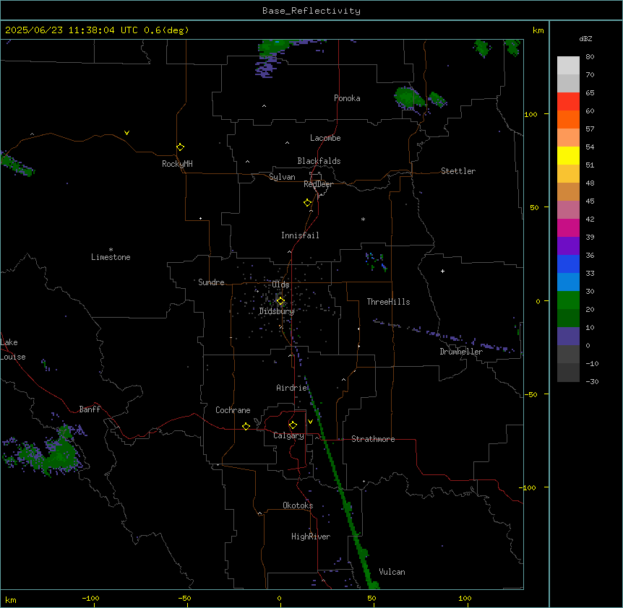Click the Blackfalds city label

click(319, 161)
